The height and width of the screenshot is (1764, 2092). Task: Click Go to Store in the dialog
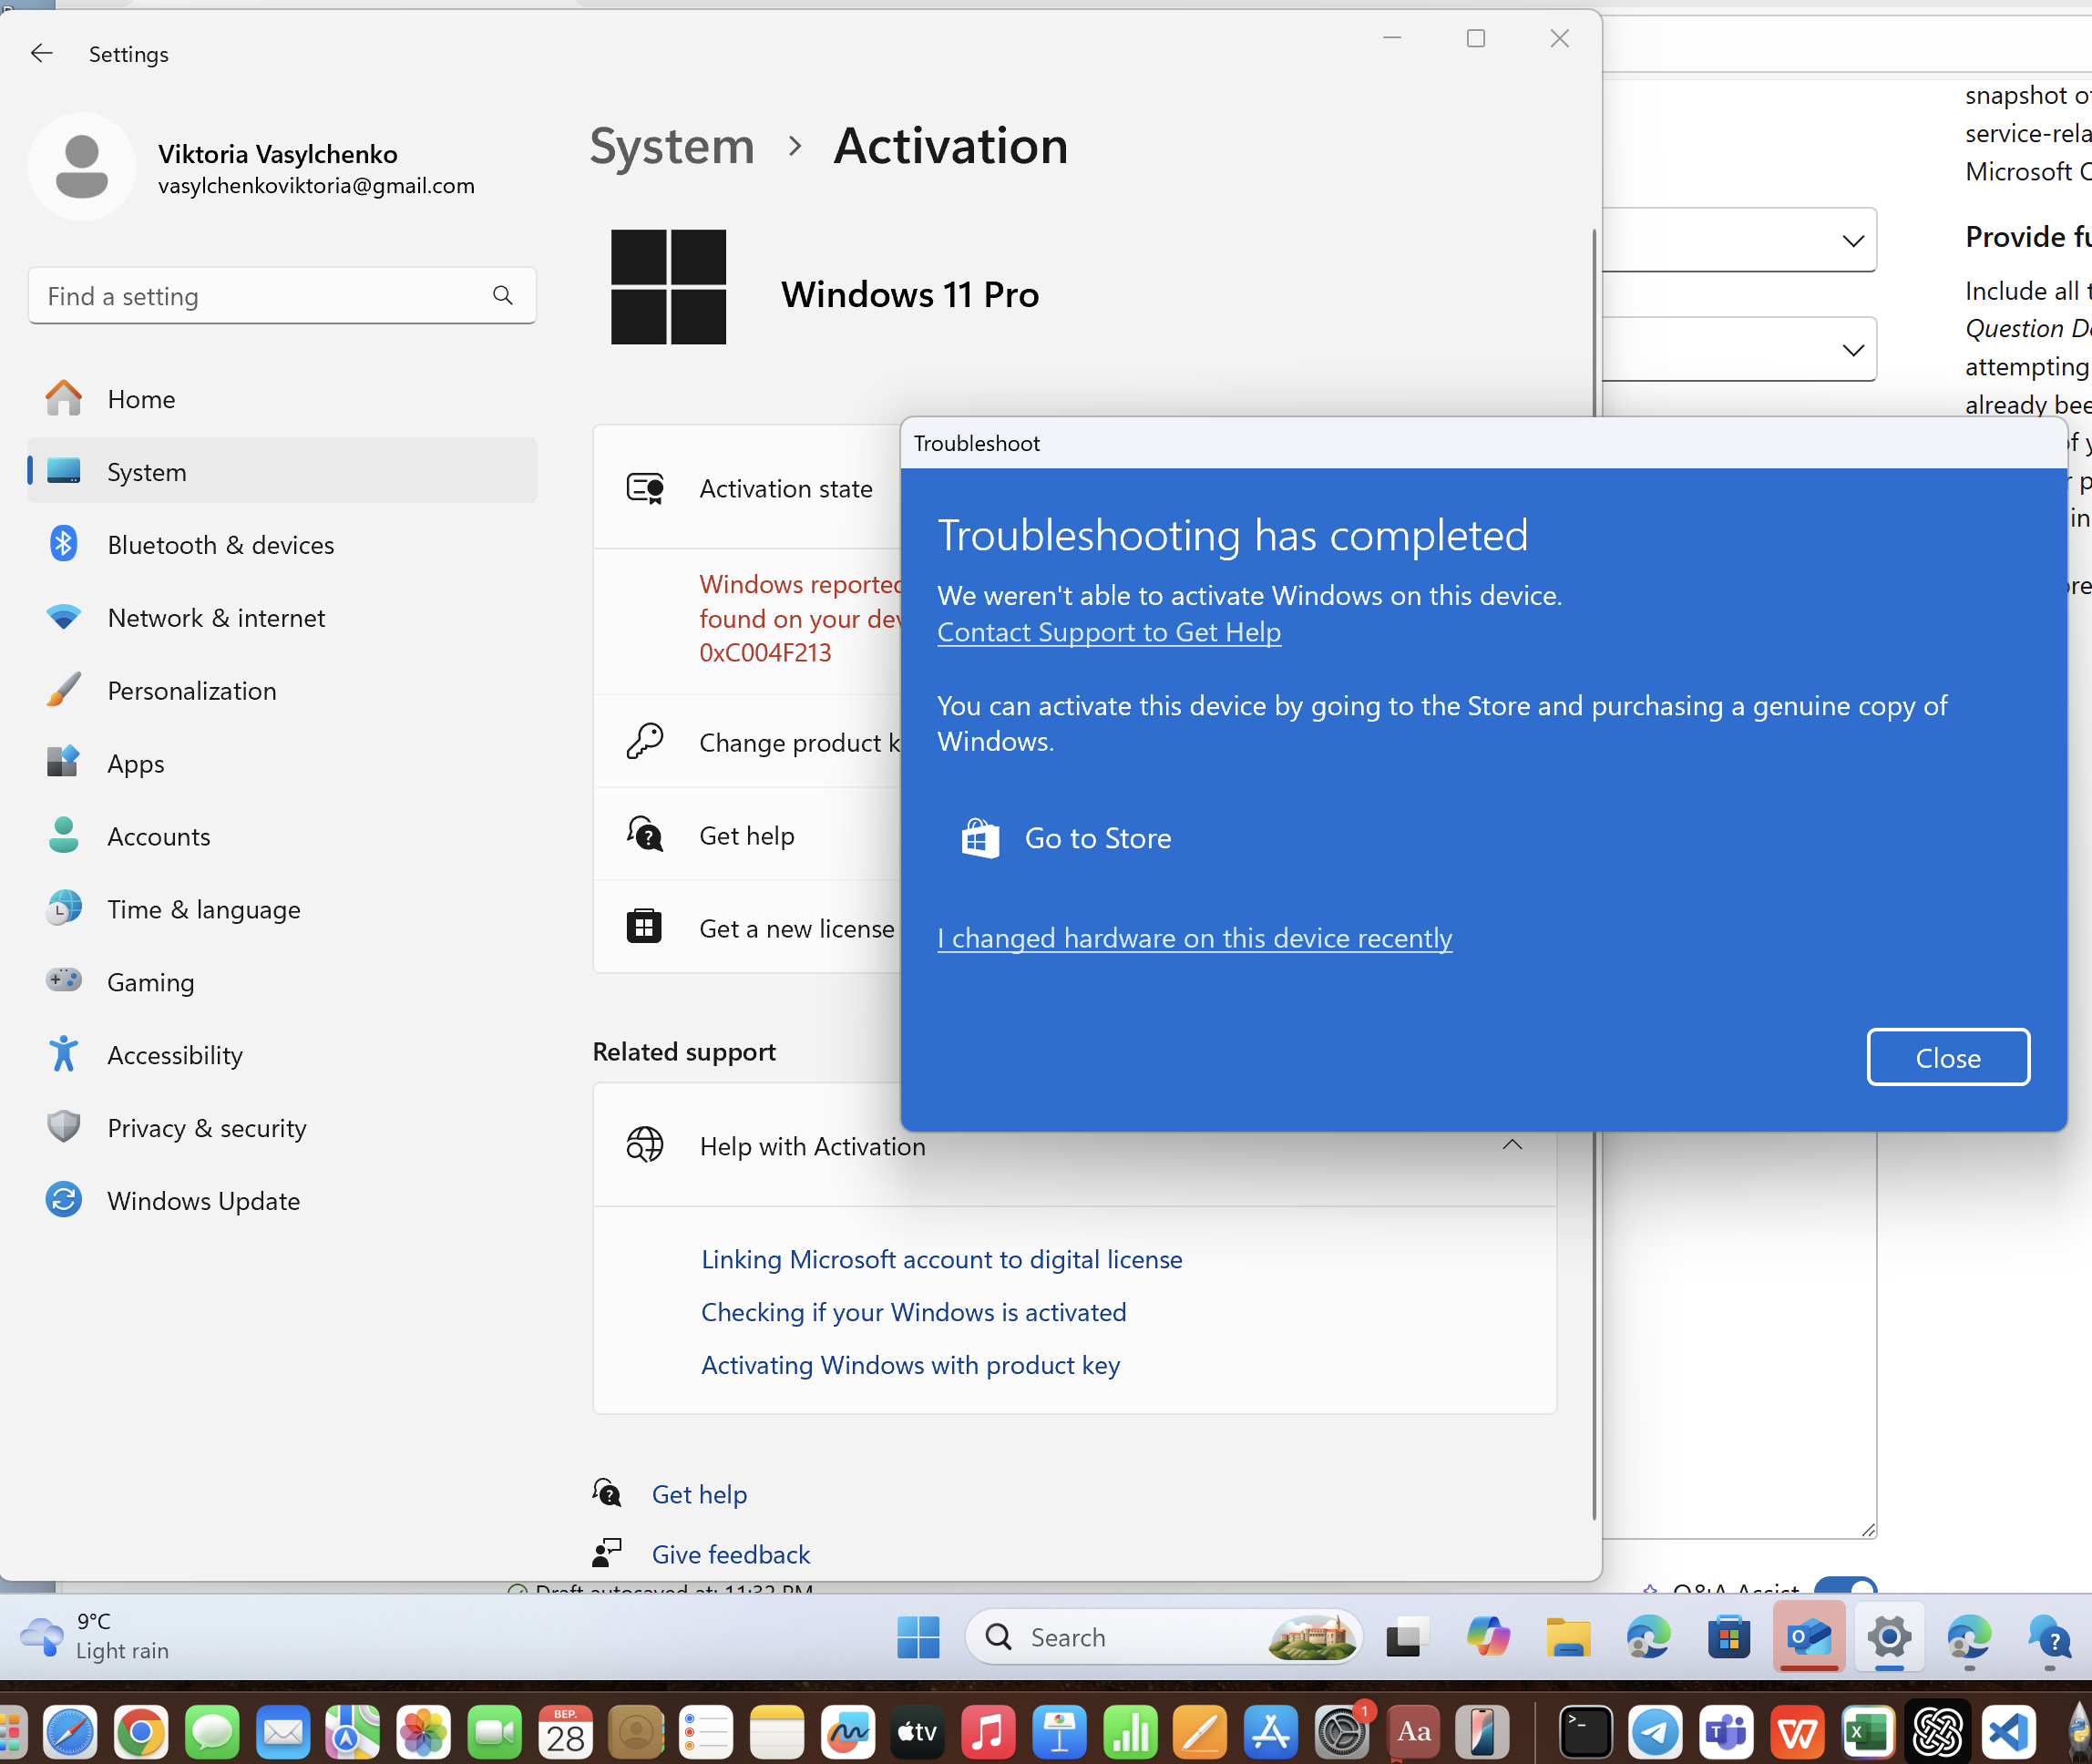click(x=1097, y=838)
